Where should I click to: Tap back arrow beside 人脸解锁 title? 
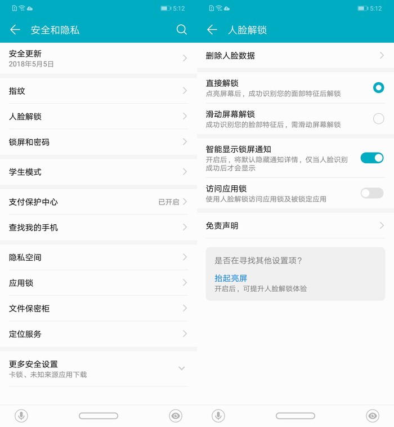(x=212, y=30)
